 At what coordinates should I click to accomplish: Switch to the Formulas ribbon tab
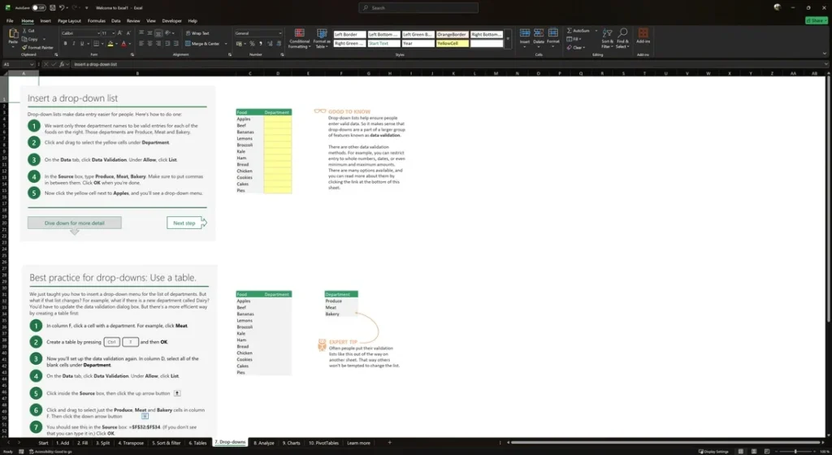96,20
